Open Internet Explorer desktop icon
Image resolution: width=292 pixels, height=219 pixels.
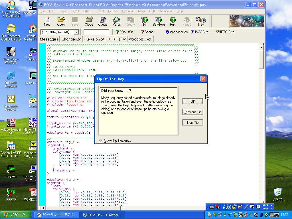[x=11, y=80]
